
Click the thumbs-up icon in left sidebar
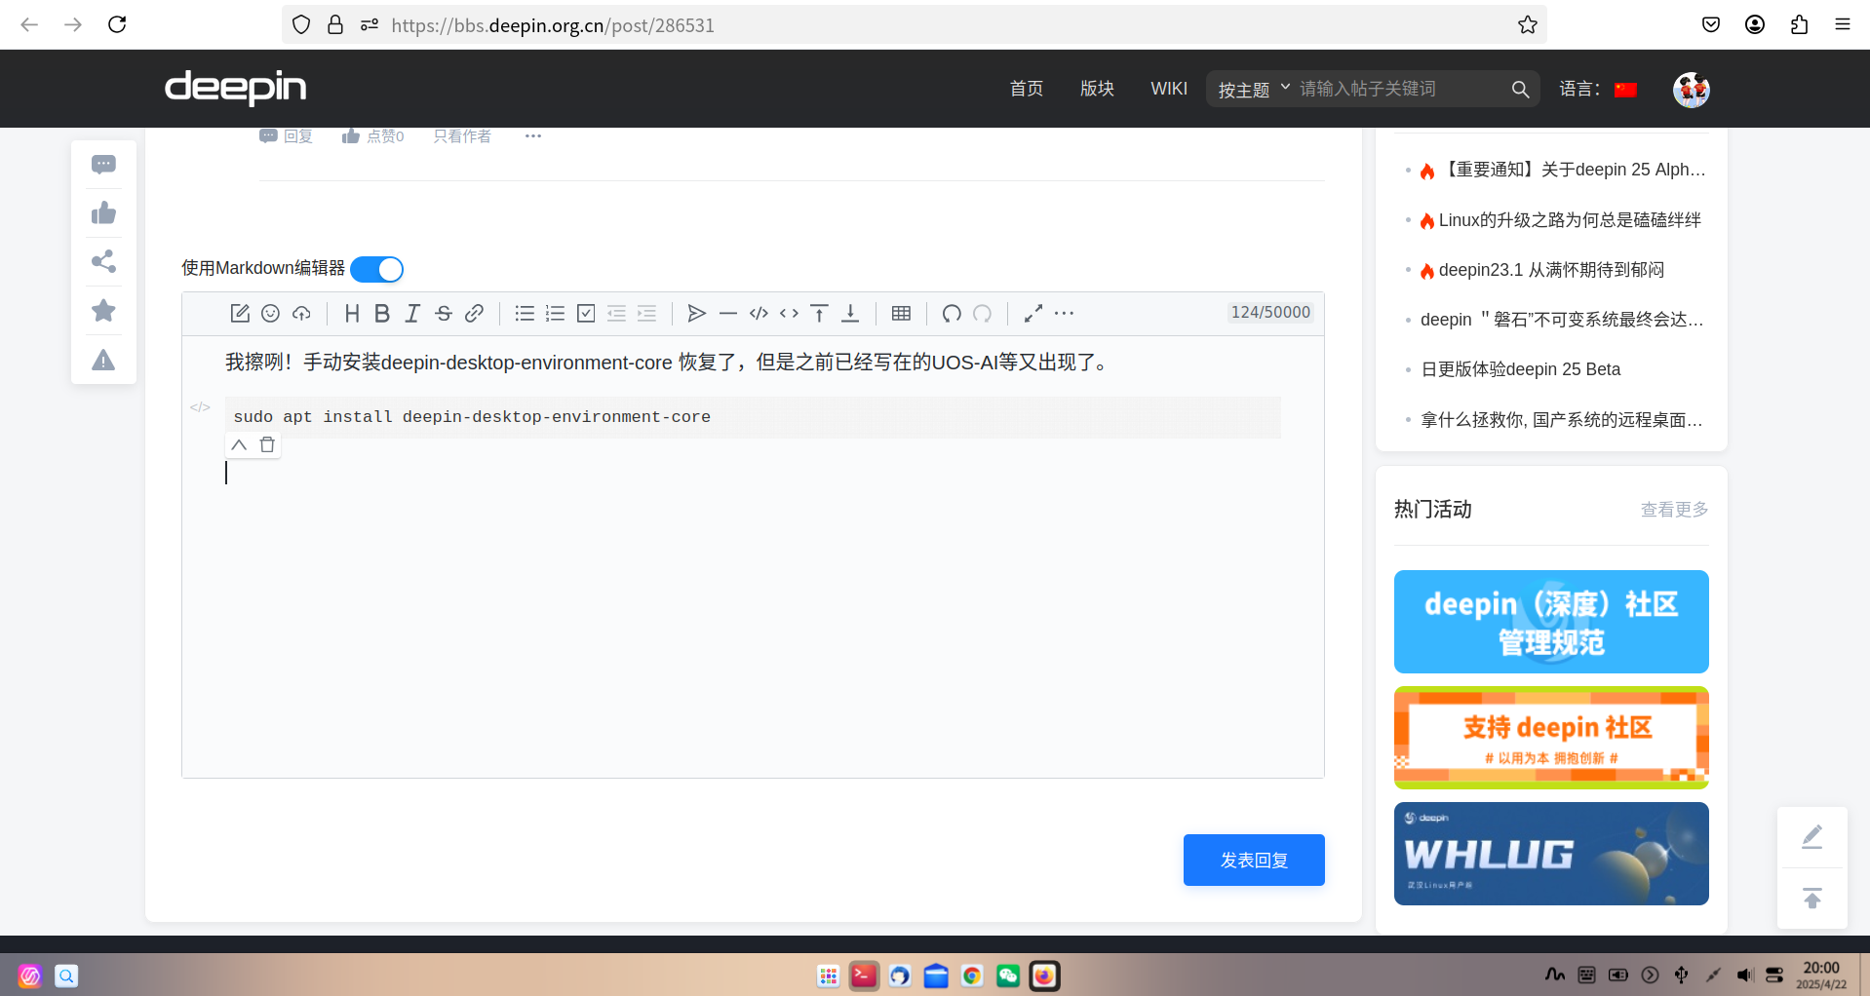click(x=103, y=212)
